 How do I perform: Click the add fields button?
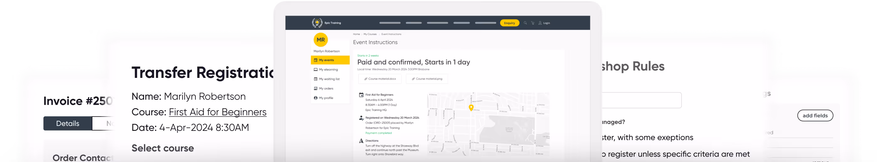click(815, 116)
